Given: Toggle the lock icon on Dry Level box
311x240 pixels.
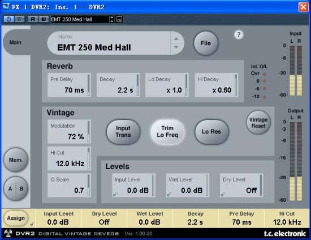Looking at the screenshot, I should coord(223,194).
